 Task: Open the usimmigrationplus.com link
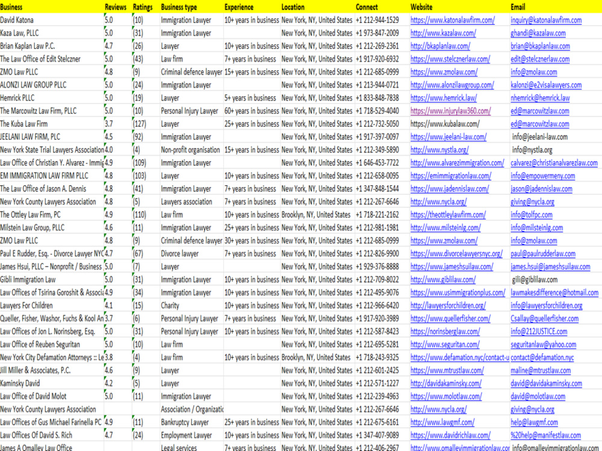[458, 293]
